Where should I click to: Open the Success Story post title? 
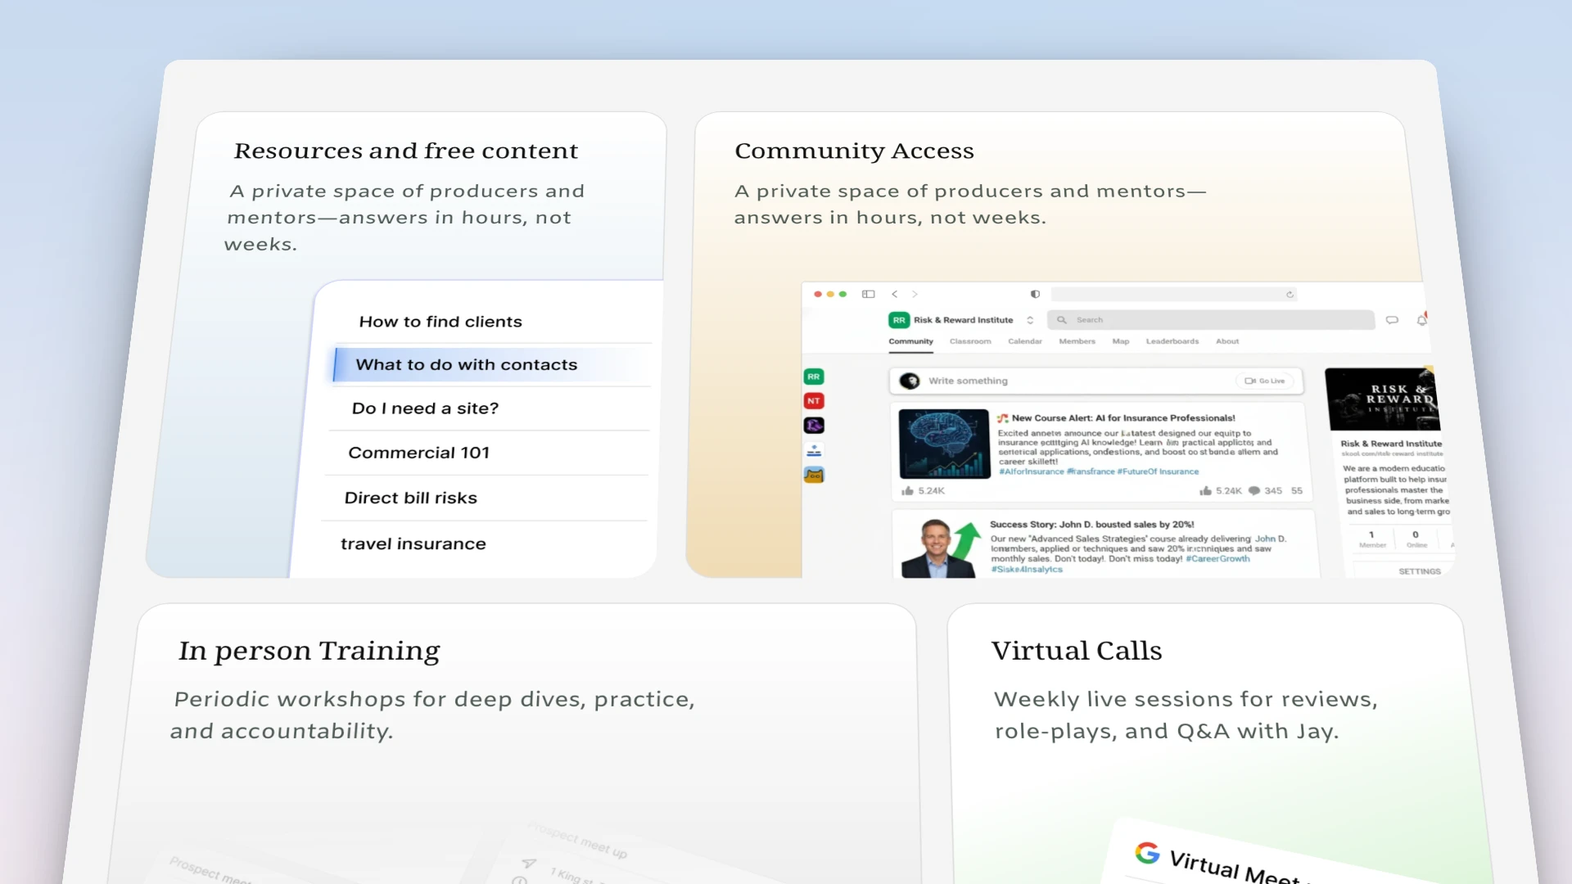tap(1091, 525)
